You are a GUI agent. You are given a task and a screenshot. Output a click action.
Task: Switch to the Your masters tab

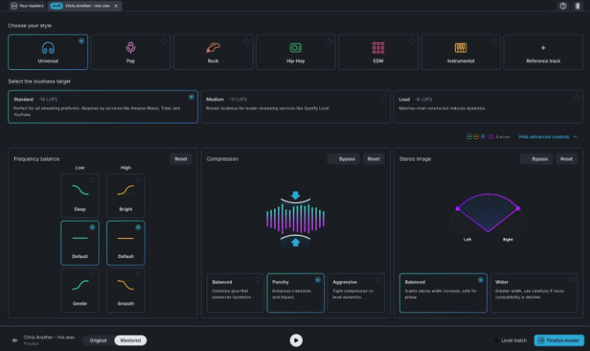[26, 6]
